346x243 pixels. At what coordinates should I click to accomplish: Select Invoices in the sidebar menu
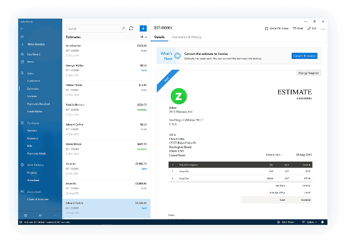(x=32, y=96)
